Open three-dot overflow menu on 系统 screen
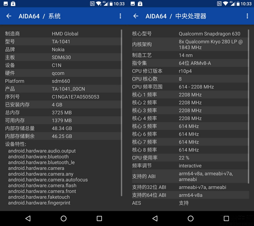The height and width of the screenshot is (226, 254). pos(120,16)
